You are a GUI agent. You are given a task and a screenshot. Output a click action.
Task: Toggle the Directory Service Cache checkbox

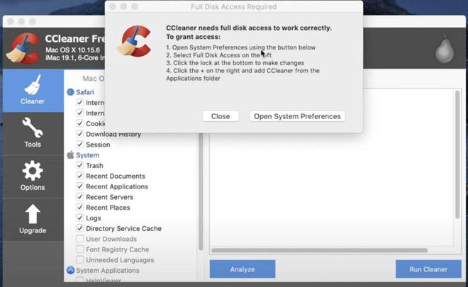(79, 228)
